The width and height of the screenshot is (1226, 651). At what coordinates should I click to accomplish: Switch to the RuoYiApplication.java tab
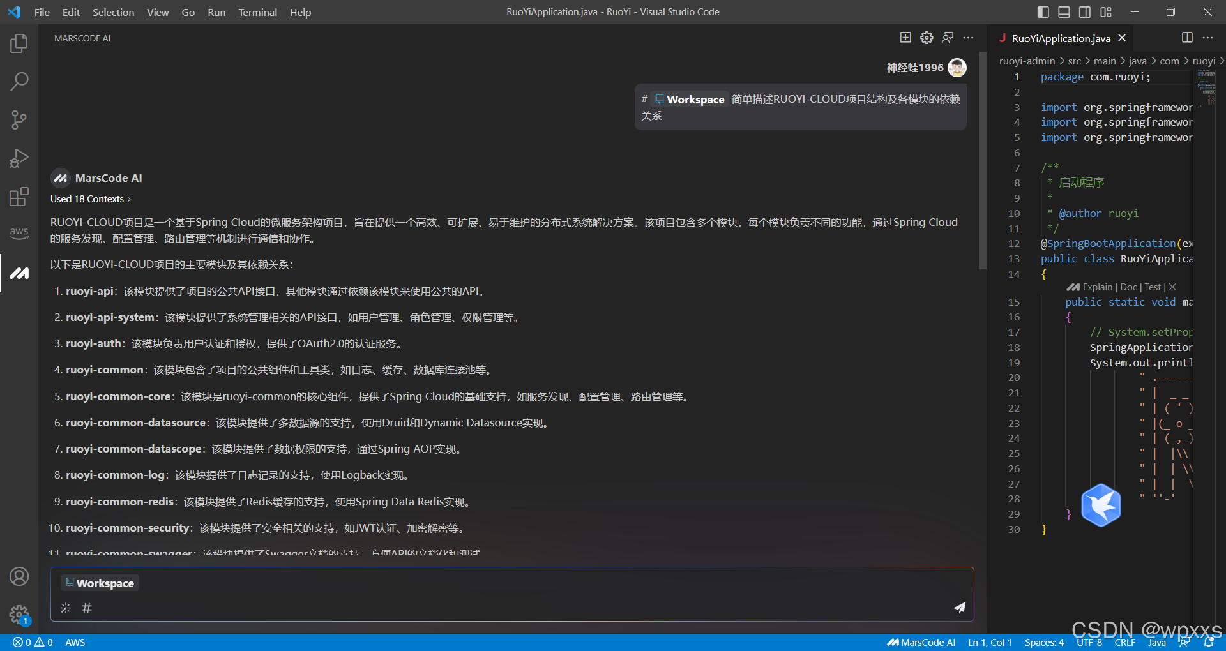pyautogui.click(x=1060, y=38)
